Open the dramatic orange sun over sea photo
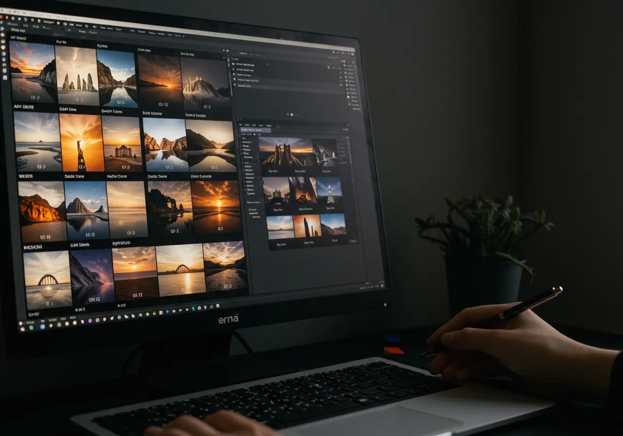623x436 pixels. point(216,207)
